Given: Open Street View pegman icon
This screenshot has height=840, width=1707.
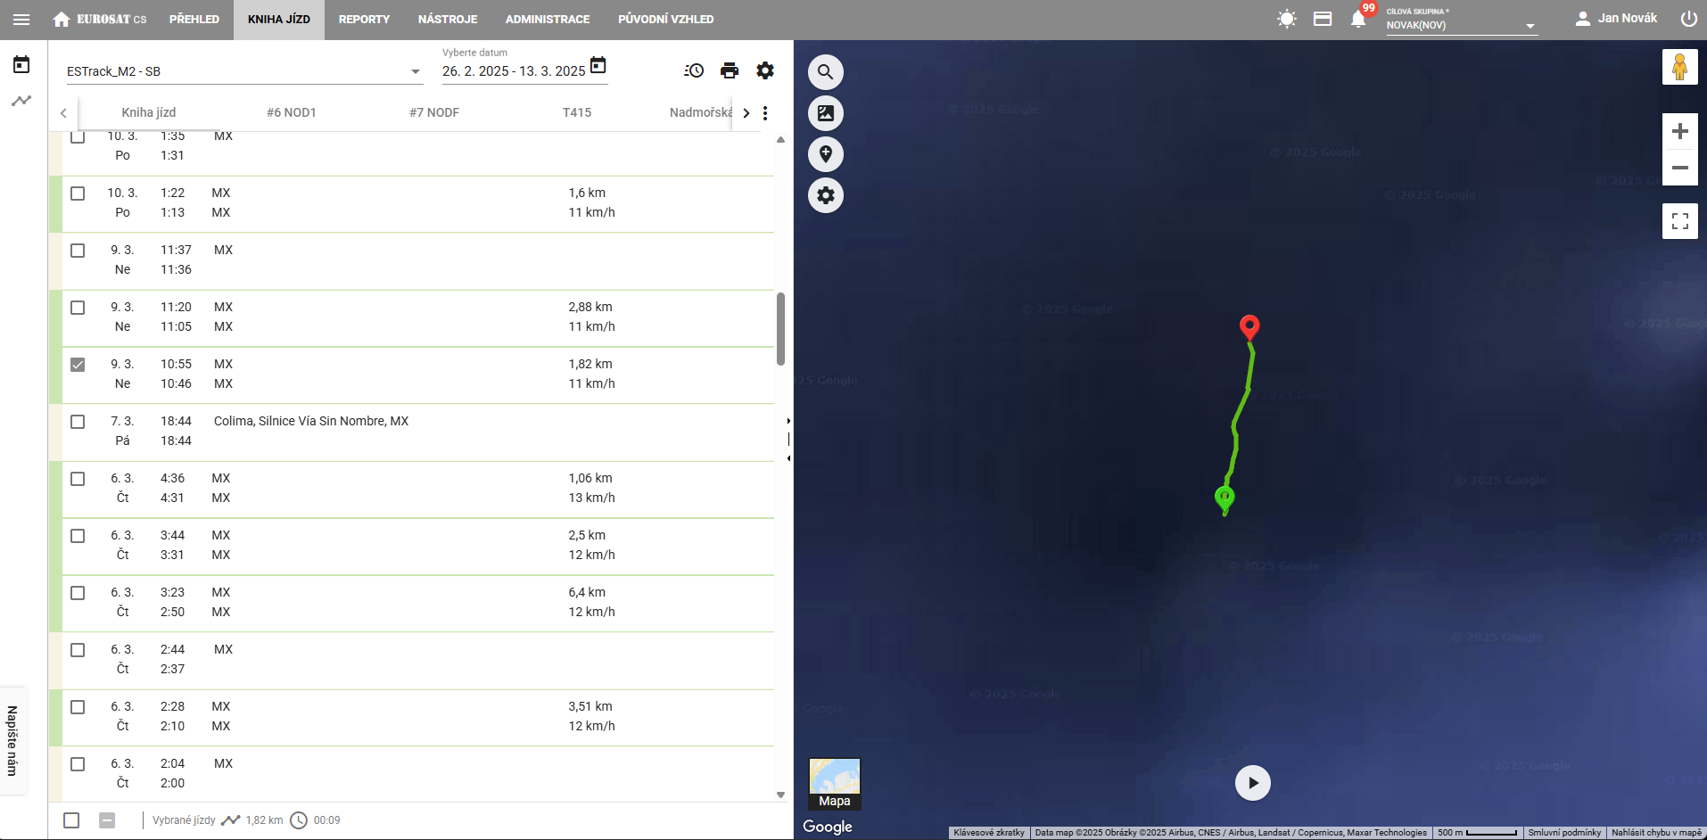Looking at the screenshot, I should coord(1679,68).
